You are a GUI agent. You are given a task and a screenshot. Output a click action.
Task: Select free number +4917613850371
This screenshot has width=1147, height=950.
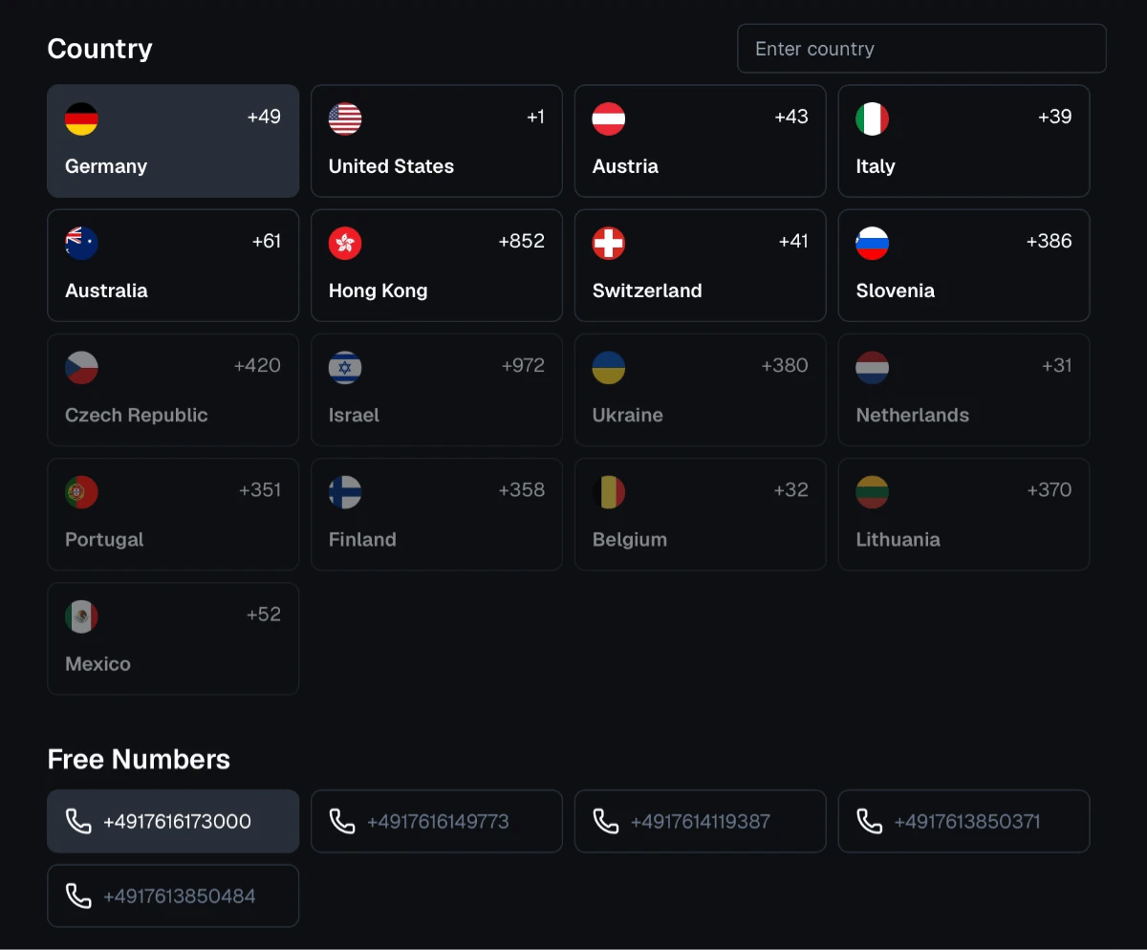coord(964,821)
